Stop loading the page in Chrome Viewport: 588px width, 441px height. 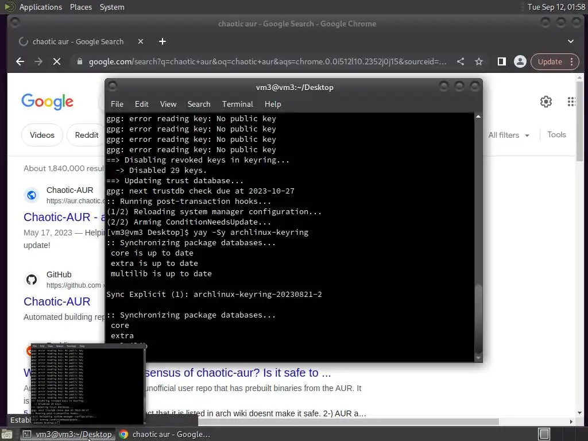pyautogui.click(x=57, y=61)
